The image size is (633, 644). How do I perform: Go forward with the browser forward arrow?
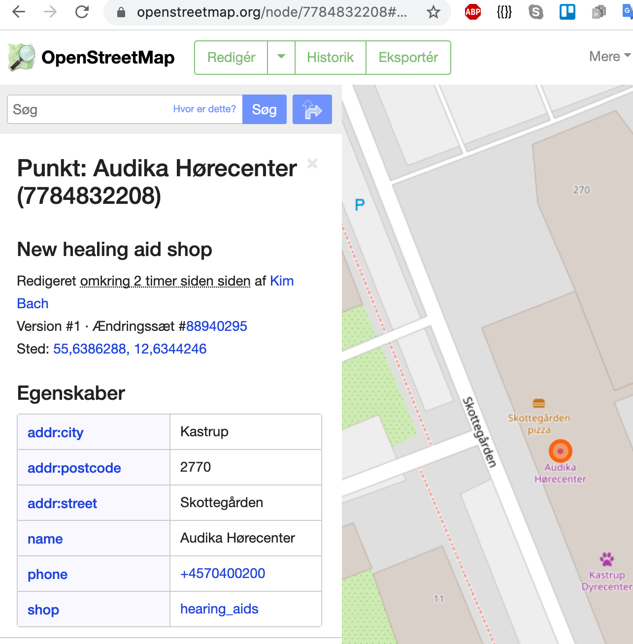pyautogui.click(x=50, y=12)
